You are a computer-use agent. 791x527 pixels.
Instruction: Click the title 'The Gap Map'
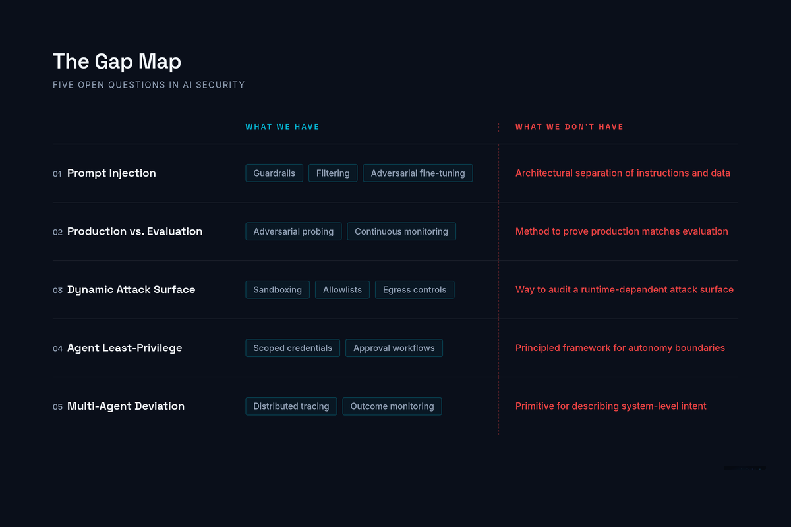tap(117, 61)
